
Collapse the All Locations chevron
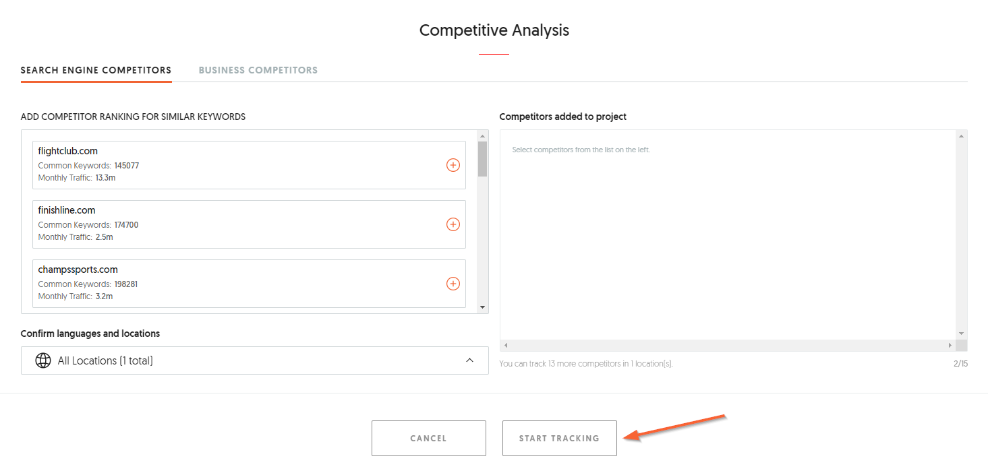click(470, 360)
